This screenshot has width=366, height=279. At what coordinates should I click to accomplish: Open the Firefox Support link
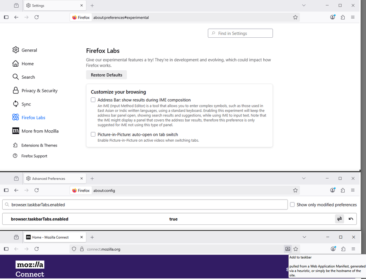click(34, 156)
